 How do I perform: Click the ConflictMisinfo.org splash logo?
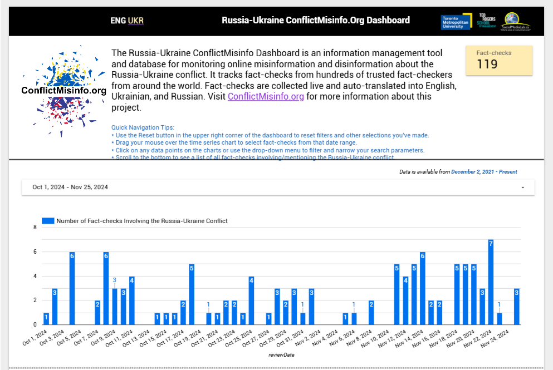coord(63,90)
